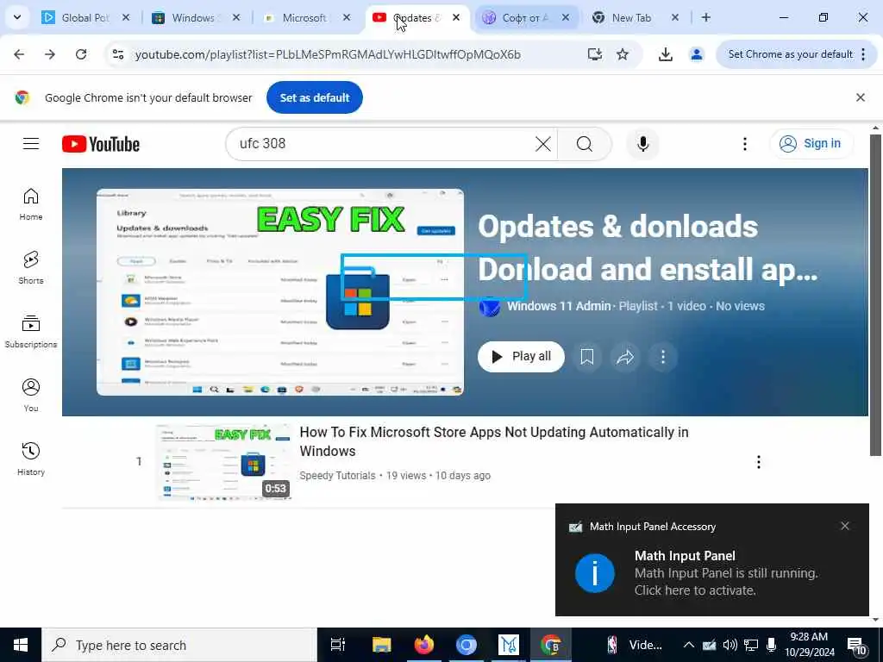The width and height of the screenshot is (883, 662).
Task: Click Set as default button
Action: [314, 97]
